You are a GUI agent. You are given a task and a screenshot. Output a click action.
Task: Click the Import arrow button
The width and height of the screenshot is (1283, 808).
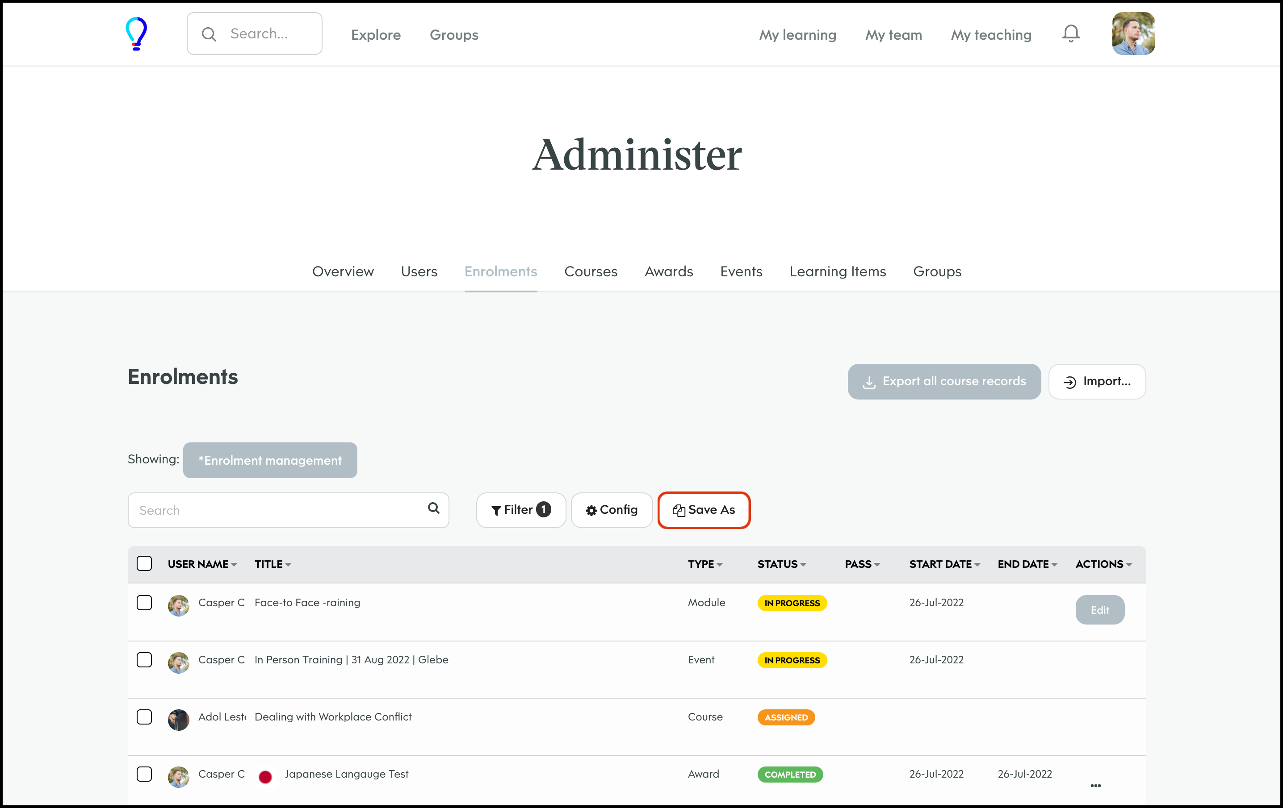pyautogui.click(x=1097, y=382)
